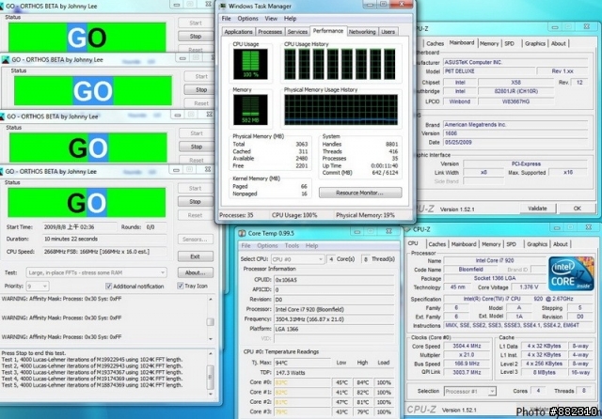602x419 pixels.
Task: Open the Memory tab in lower CPU-Z window
Action: click(x=491, y=244)
